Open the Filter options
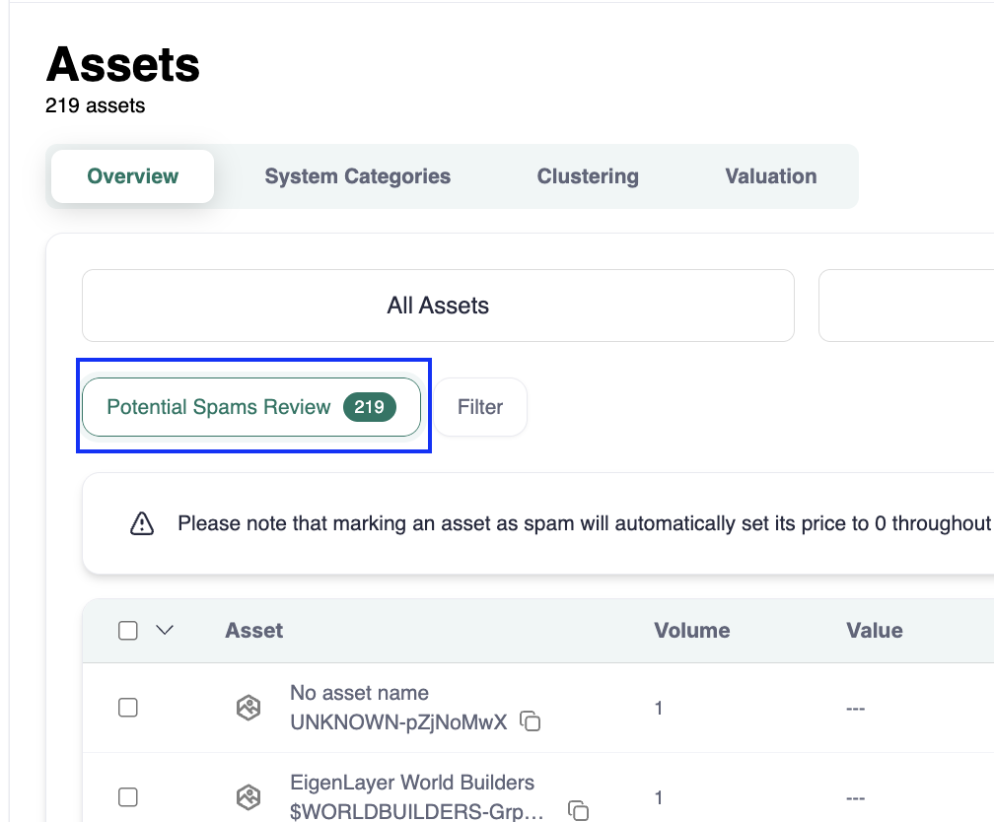The image size is (994, 822). coord(480,407)
